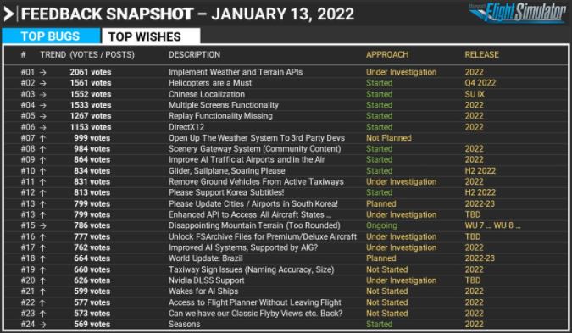Open the Nvidia DLSS Support entry
The image size is (572, 333).
[x=206, y=280]
